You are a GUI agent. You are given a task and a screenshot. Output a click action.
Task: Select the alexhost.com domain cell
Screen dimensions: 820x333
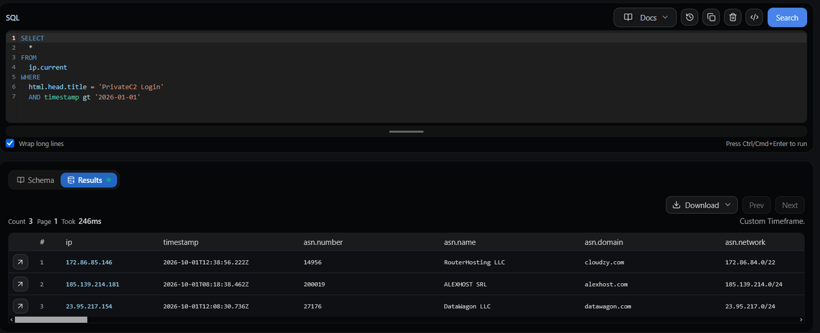[605, 285]
